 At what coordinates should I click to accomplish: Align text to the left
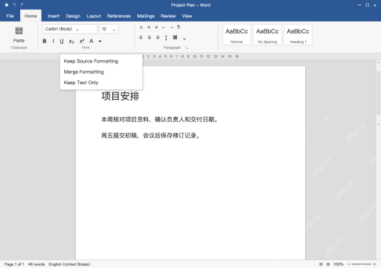141,37
